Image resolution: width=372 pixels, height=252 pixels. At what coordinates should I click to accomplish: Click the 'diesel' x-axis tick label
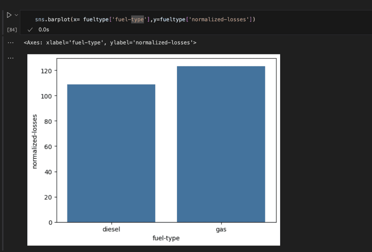click(111, 229)
